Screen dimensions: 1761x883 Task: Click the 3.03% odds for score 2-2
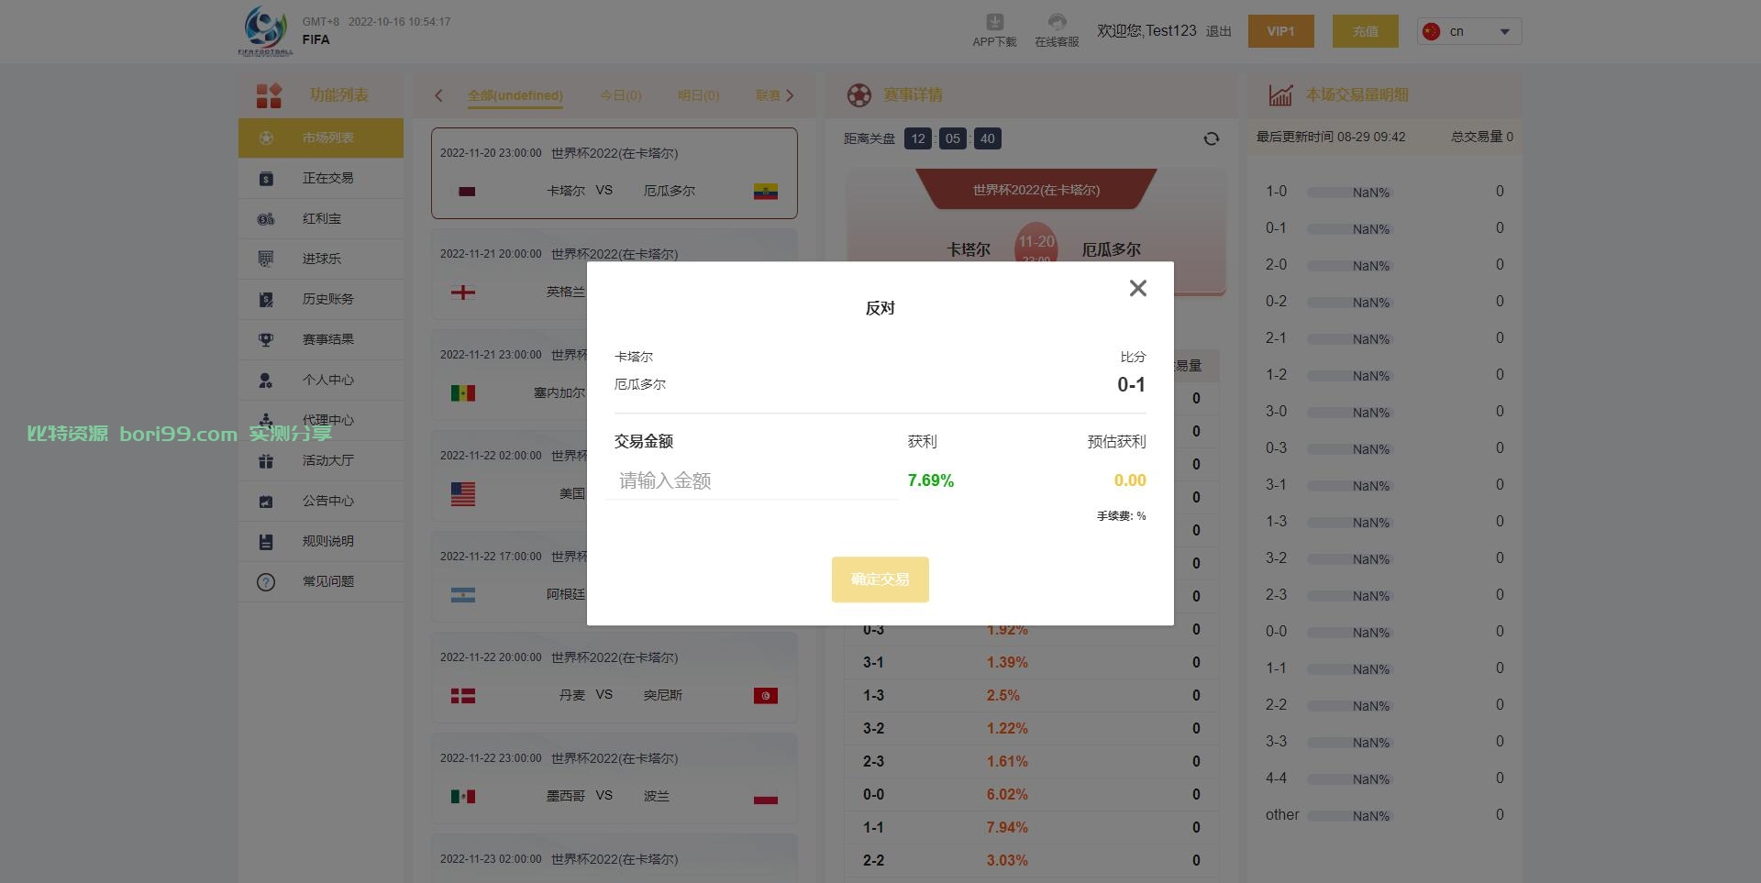tap(1007, 860)
